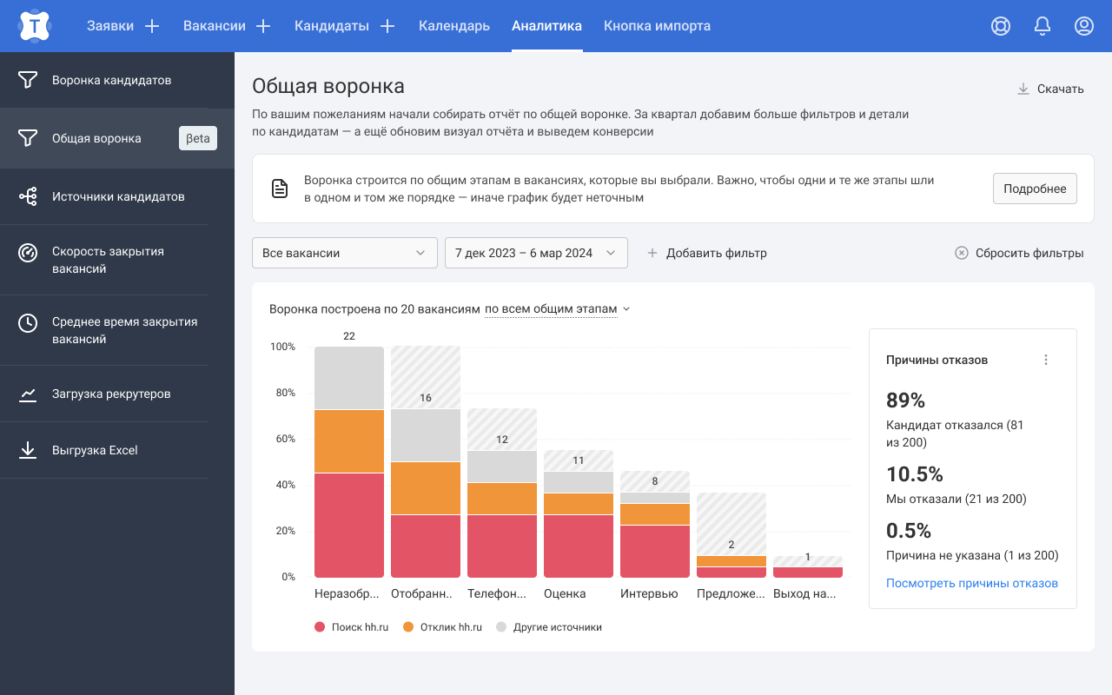This screenshot has width=1112, height=695.
Task: Click the Отобранн... bar with 16
Action: pos(426,462)
